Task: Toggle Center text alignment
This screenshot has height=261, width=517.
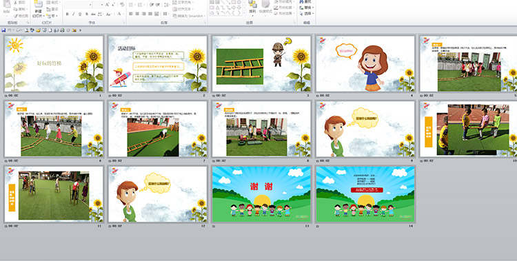Action: click(137, 14)
